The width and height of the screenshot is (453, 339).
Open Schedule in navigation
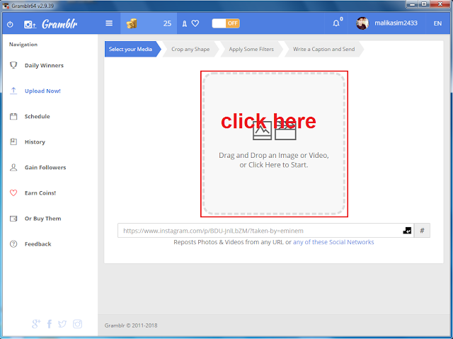click(x=38, y=116)
